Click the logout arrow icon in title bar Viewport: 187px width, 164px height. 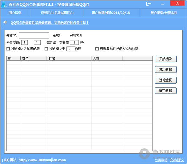click(x=149, y=4)
